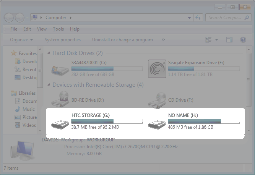Image resolution: width=255 pixels, height=175 pixels.
Task: Click System properties button
Action: pos(62,40)
